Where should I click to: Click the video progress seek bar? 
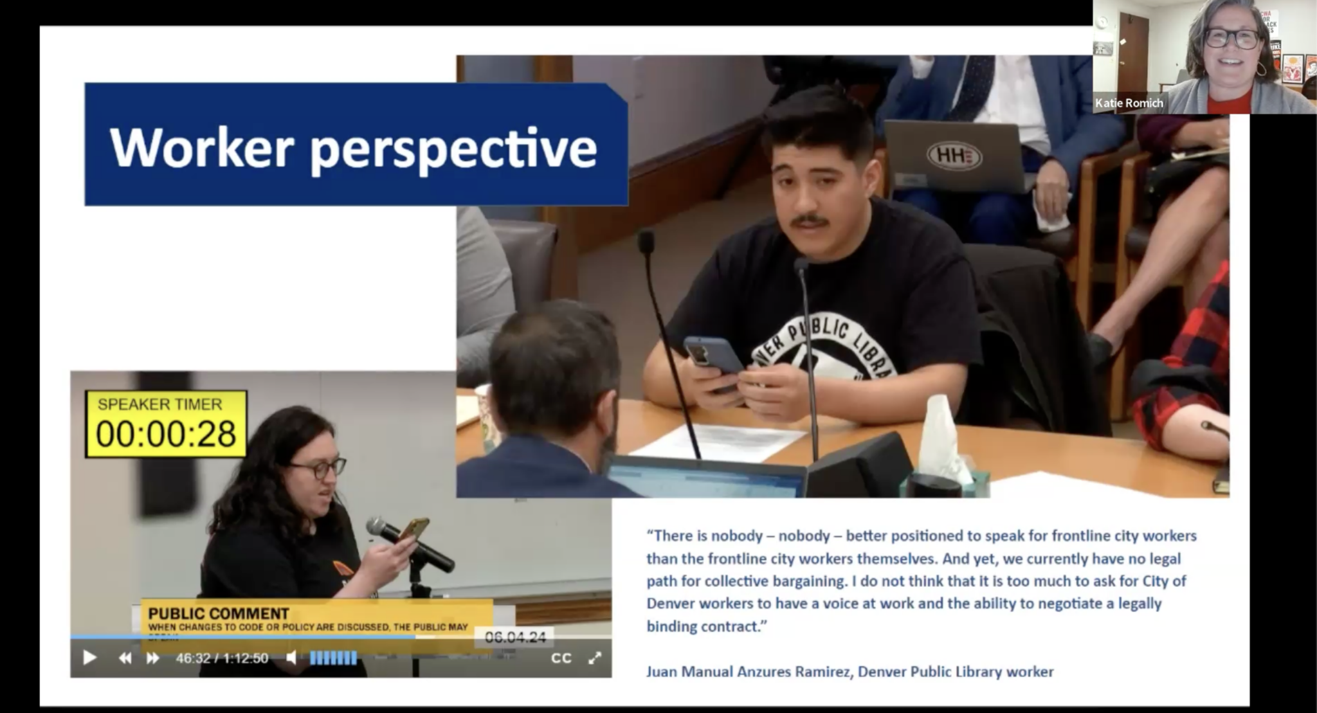(x=257, y=637)
